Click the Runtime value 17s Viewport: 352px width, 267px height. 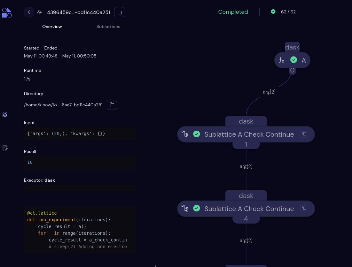pyautogui.click(x=27, y=79)
